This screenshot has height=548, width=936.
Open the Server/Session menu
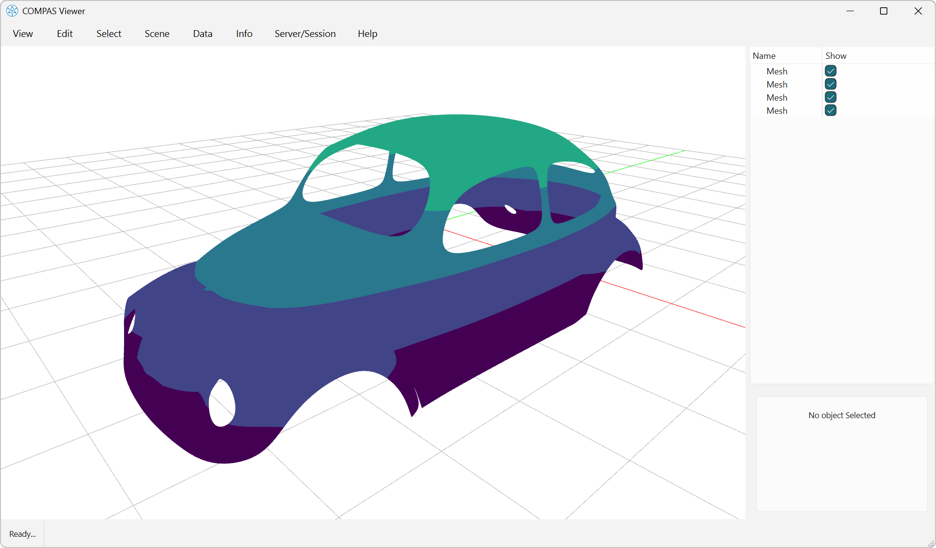305,34
